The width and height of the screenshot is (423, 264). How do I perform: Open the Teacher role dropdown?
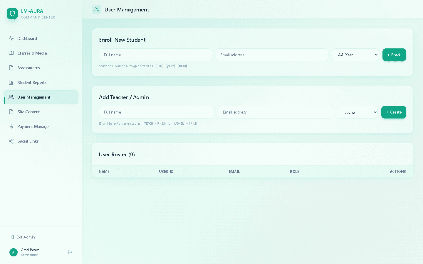(357, 112)
